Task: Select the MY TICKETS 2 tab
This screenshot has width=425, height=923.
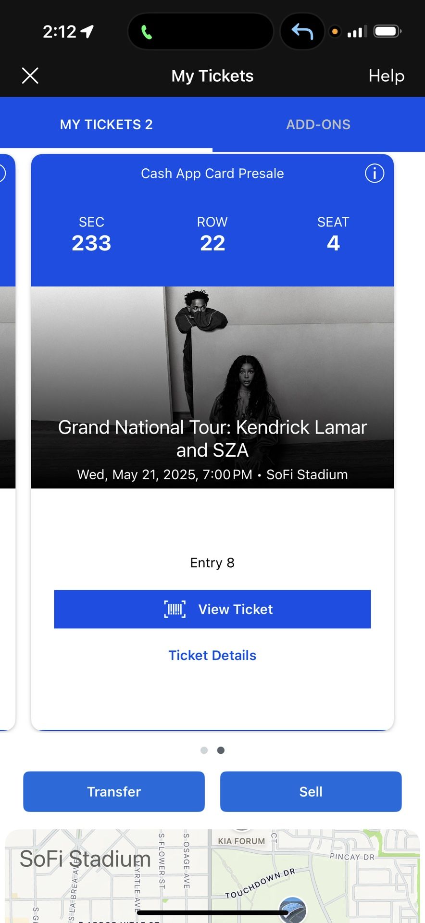Action: click(106, 125)
